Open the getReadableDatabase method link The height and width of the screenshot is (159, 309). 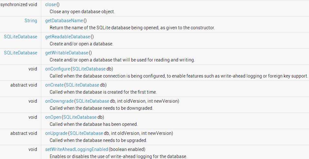tap(67, 37)
